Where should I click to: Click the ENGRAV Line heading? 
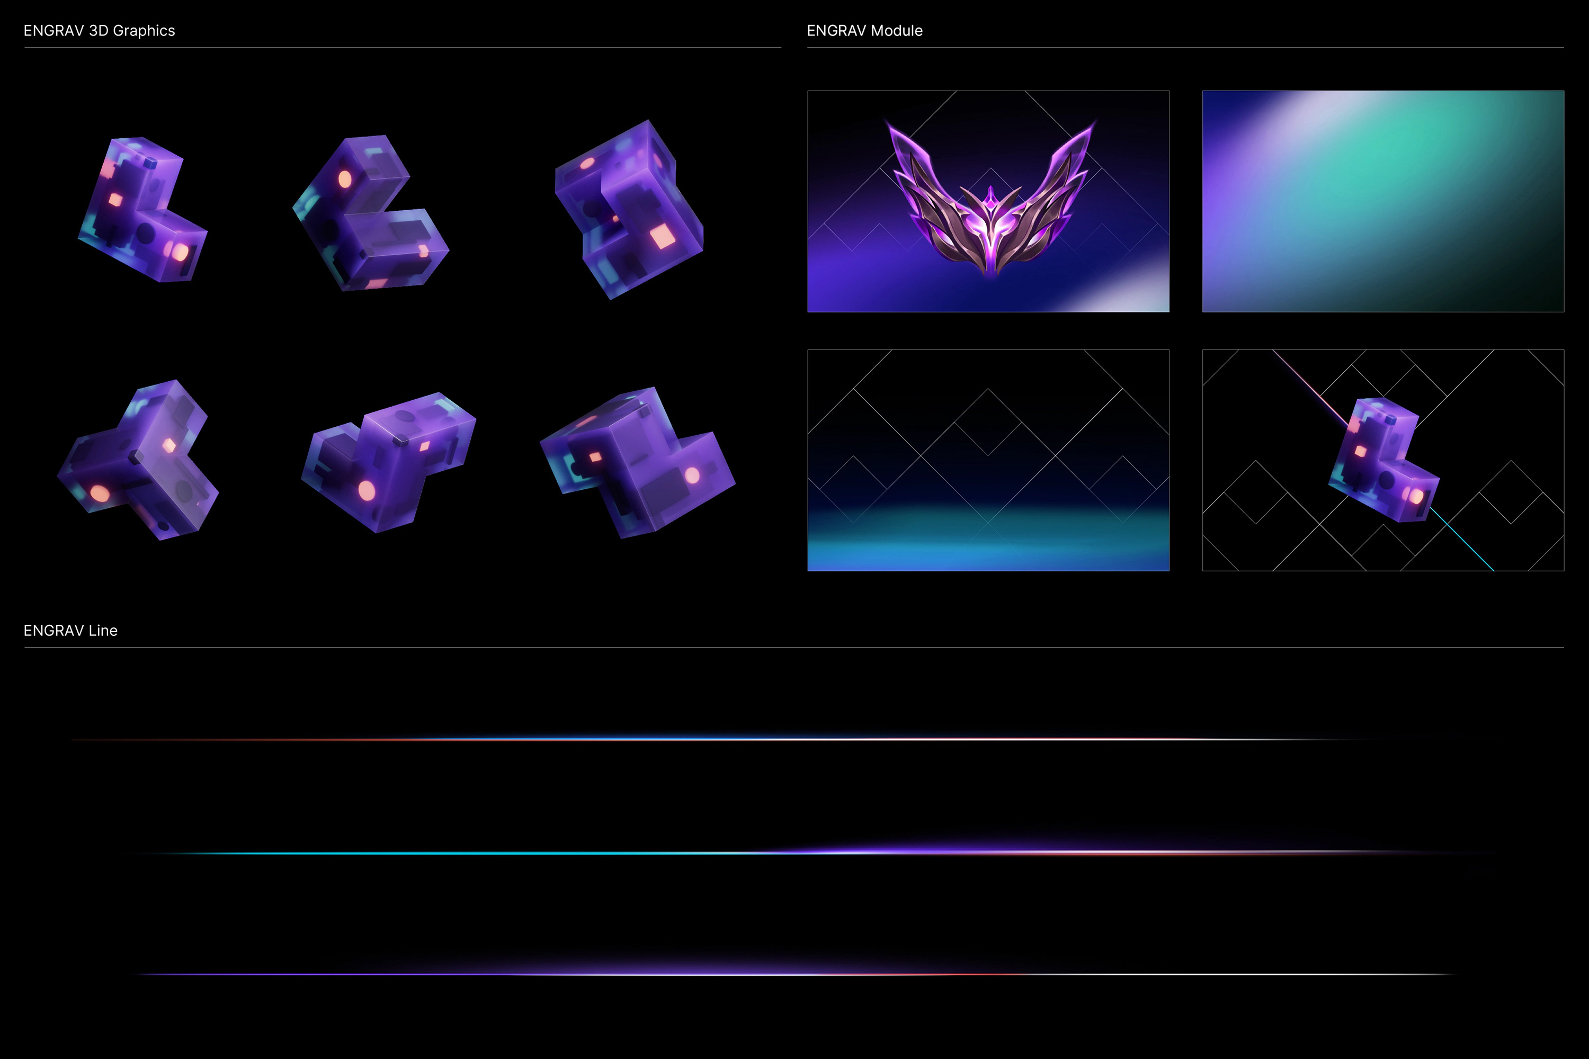(70, 630)
